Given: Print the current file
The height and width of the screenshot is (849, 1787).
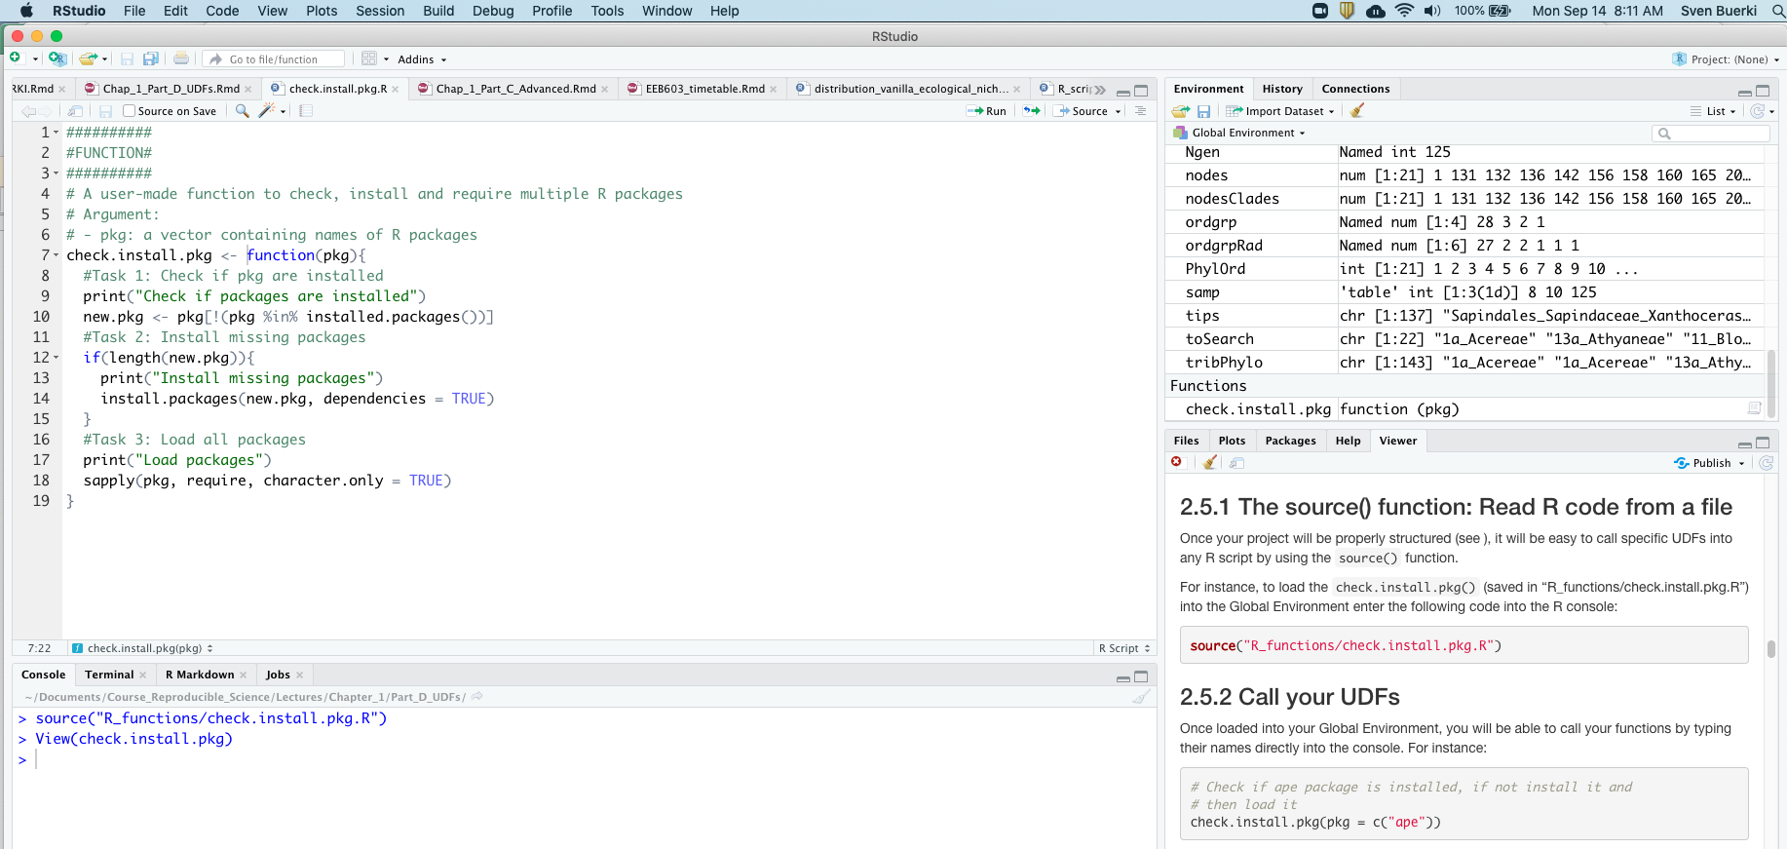Looking at the screenshot, I should [181, 58].
